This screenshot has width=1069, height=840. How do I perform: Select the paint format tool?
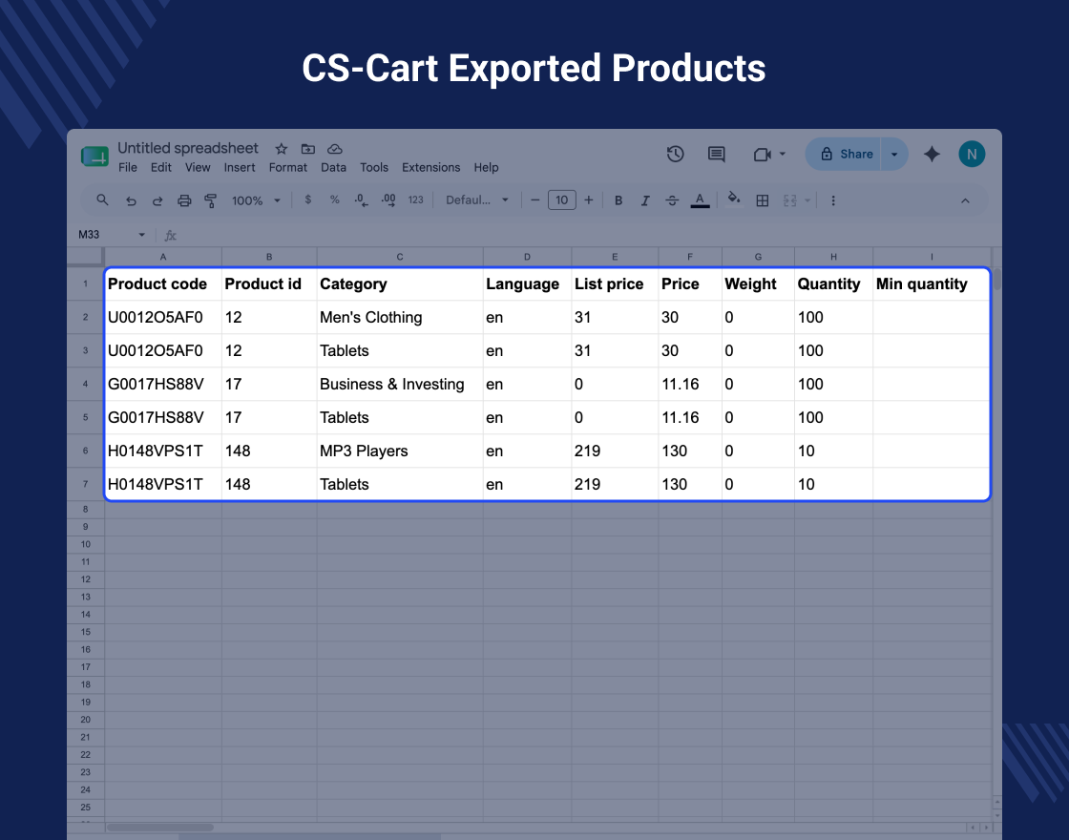211,200
